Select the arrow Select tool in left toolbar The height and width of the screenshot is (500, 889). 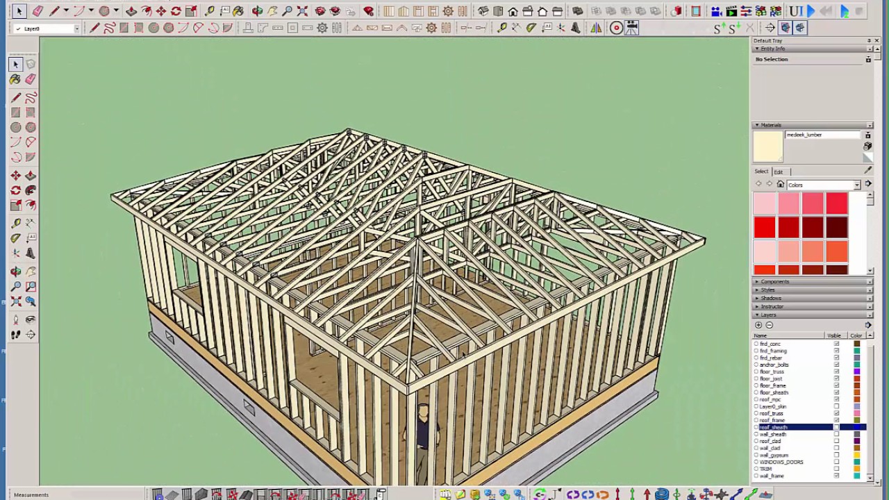click(15, 65)
